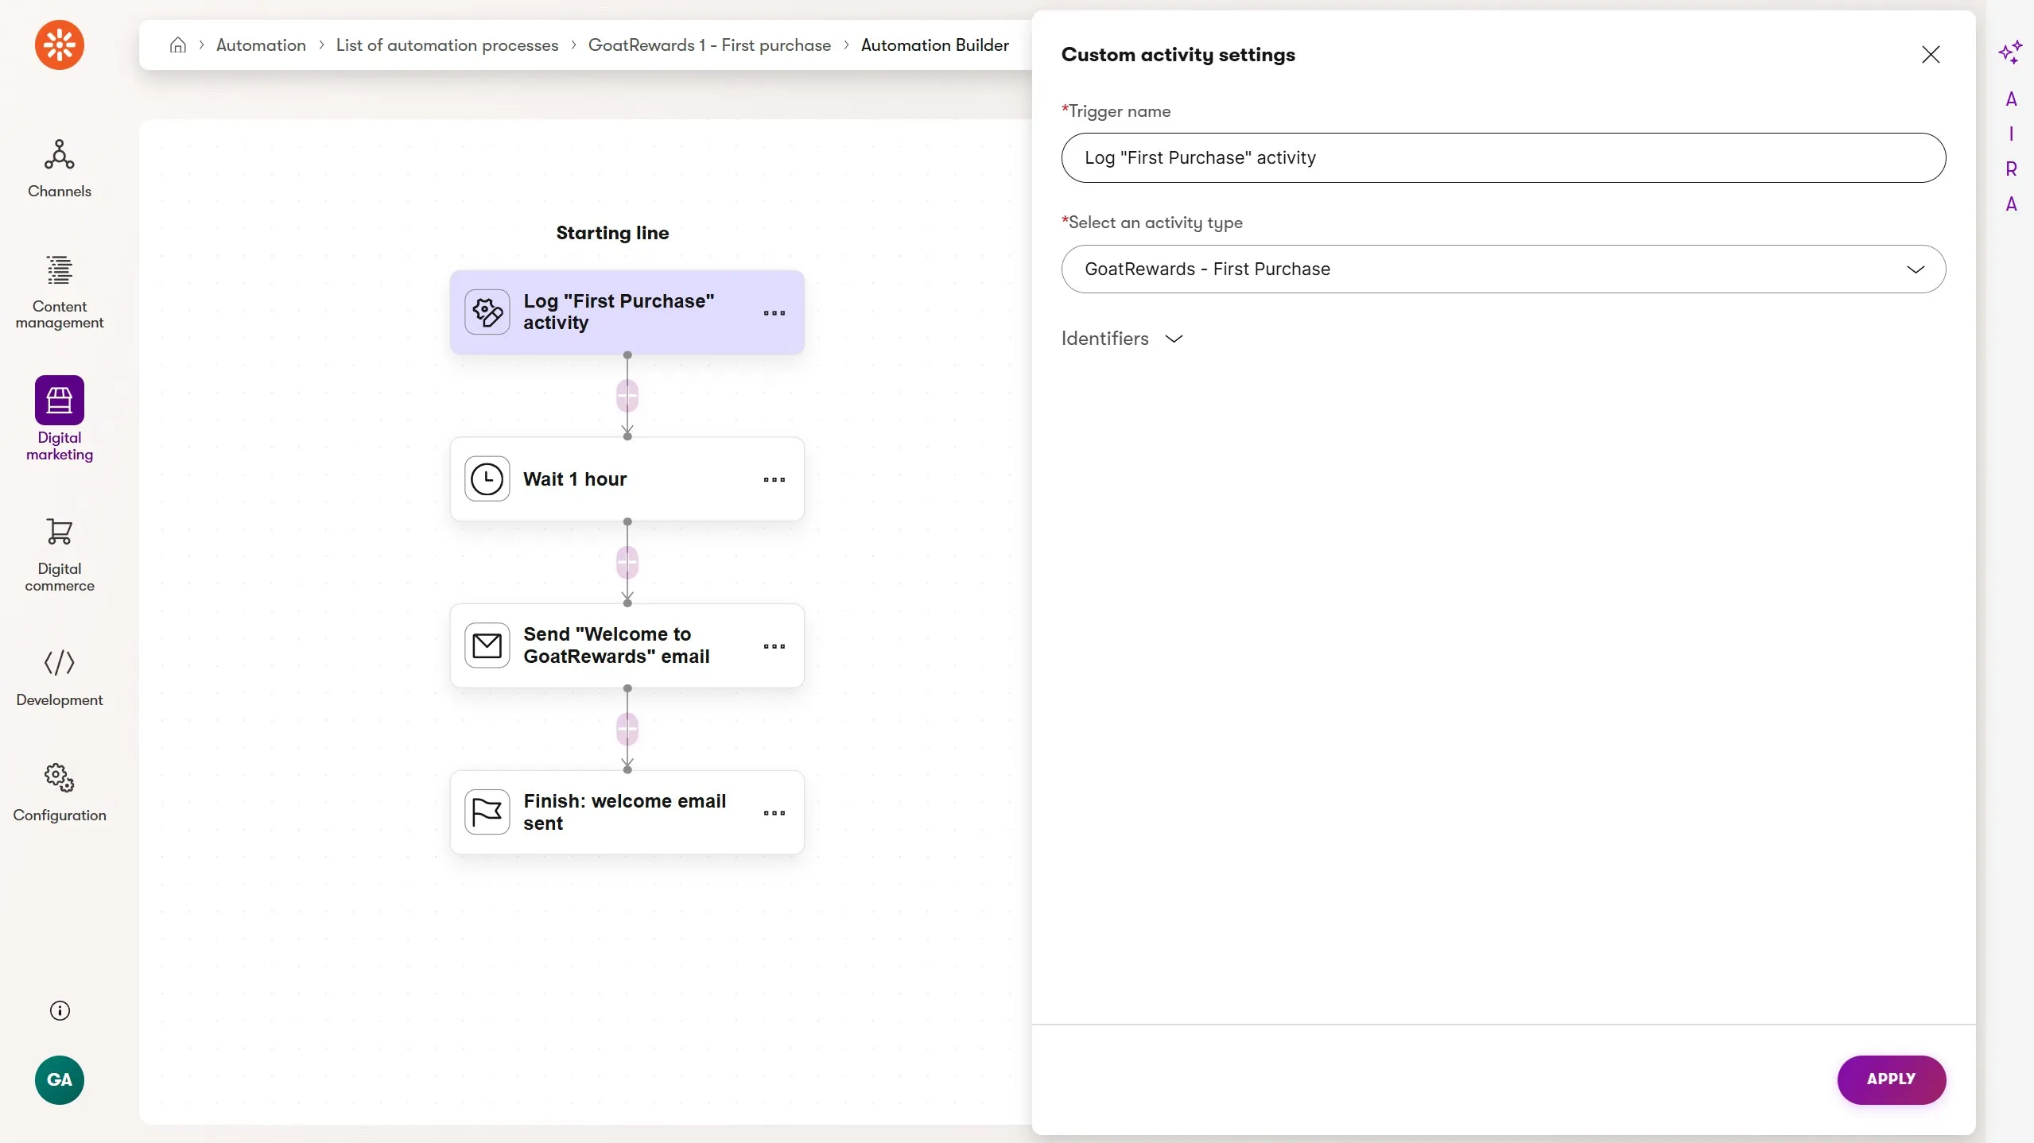
Task: Open three-dot menu on Send Welcome email node
Action: point(774,646)
